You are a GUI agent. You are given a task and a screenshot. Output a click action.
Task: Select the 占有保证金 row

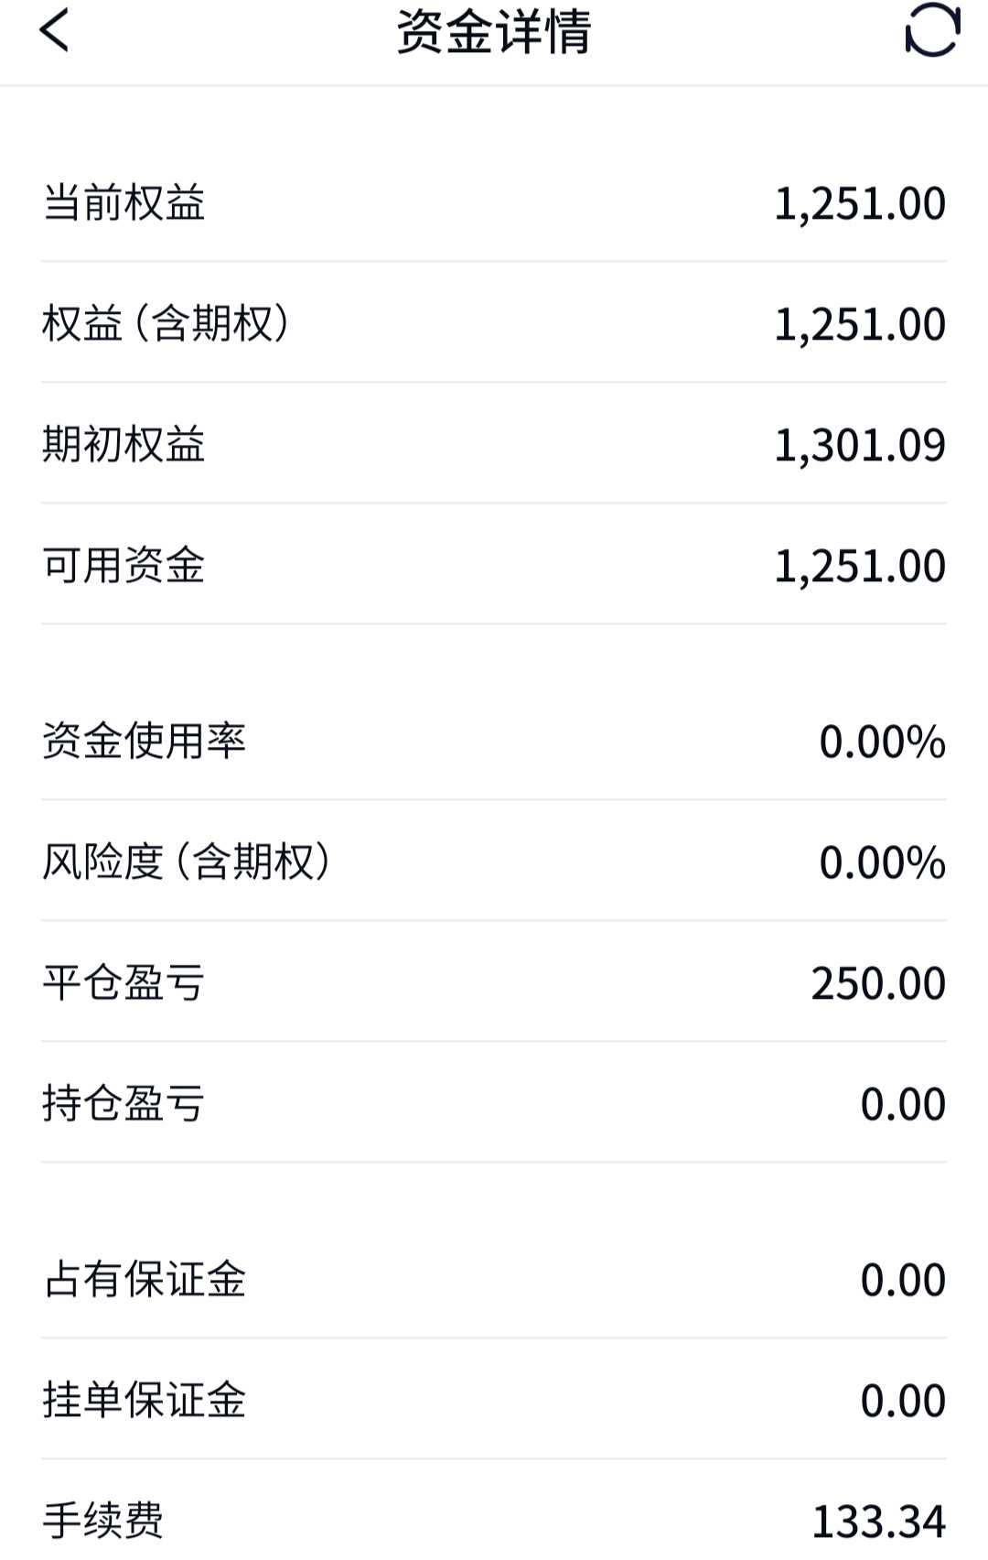point(494,1278)
